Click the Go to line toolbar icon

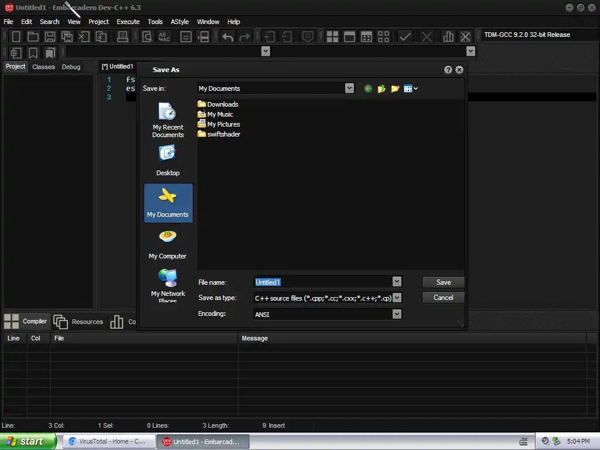(x=186, y=37)
